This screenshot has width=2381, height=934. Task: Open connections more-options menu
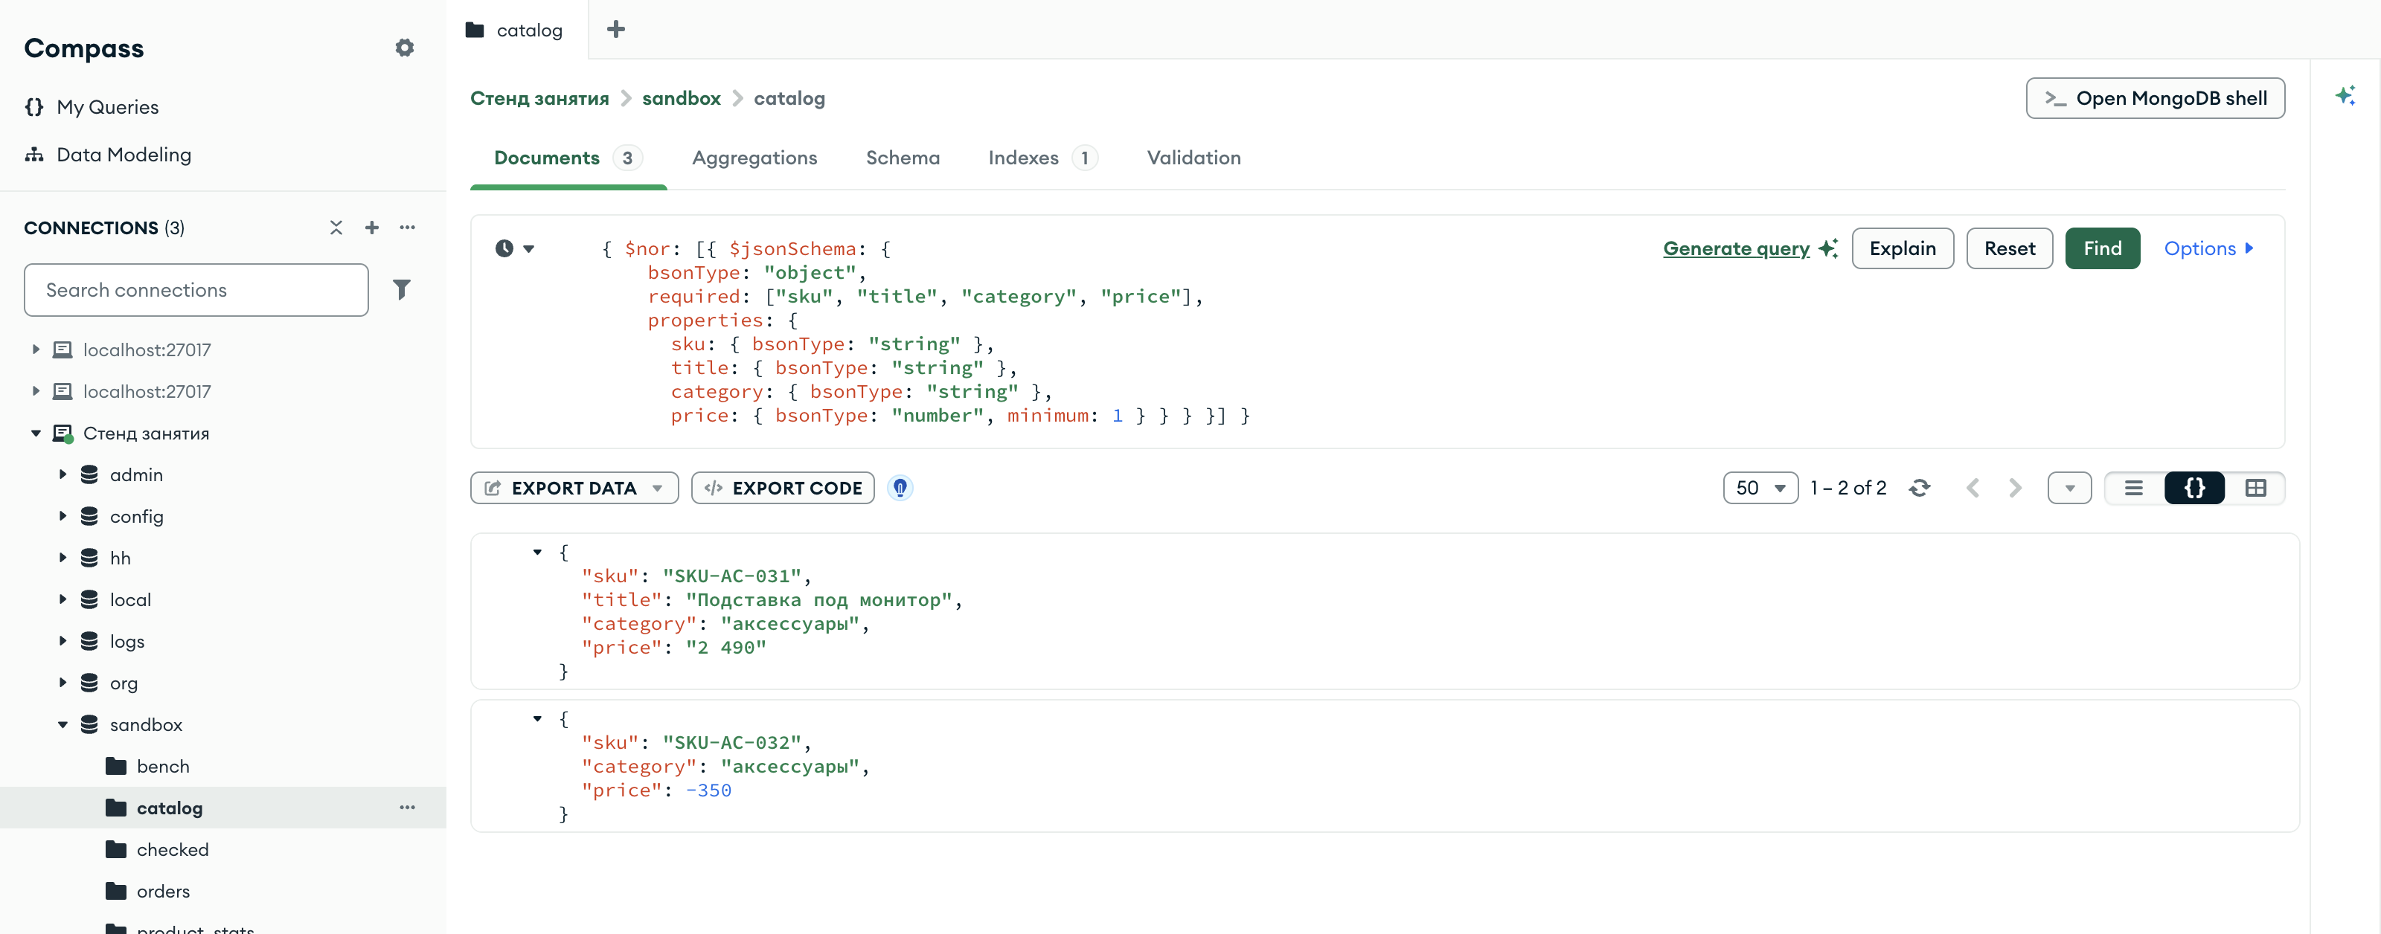coord(407,228)
